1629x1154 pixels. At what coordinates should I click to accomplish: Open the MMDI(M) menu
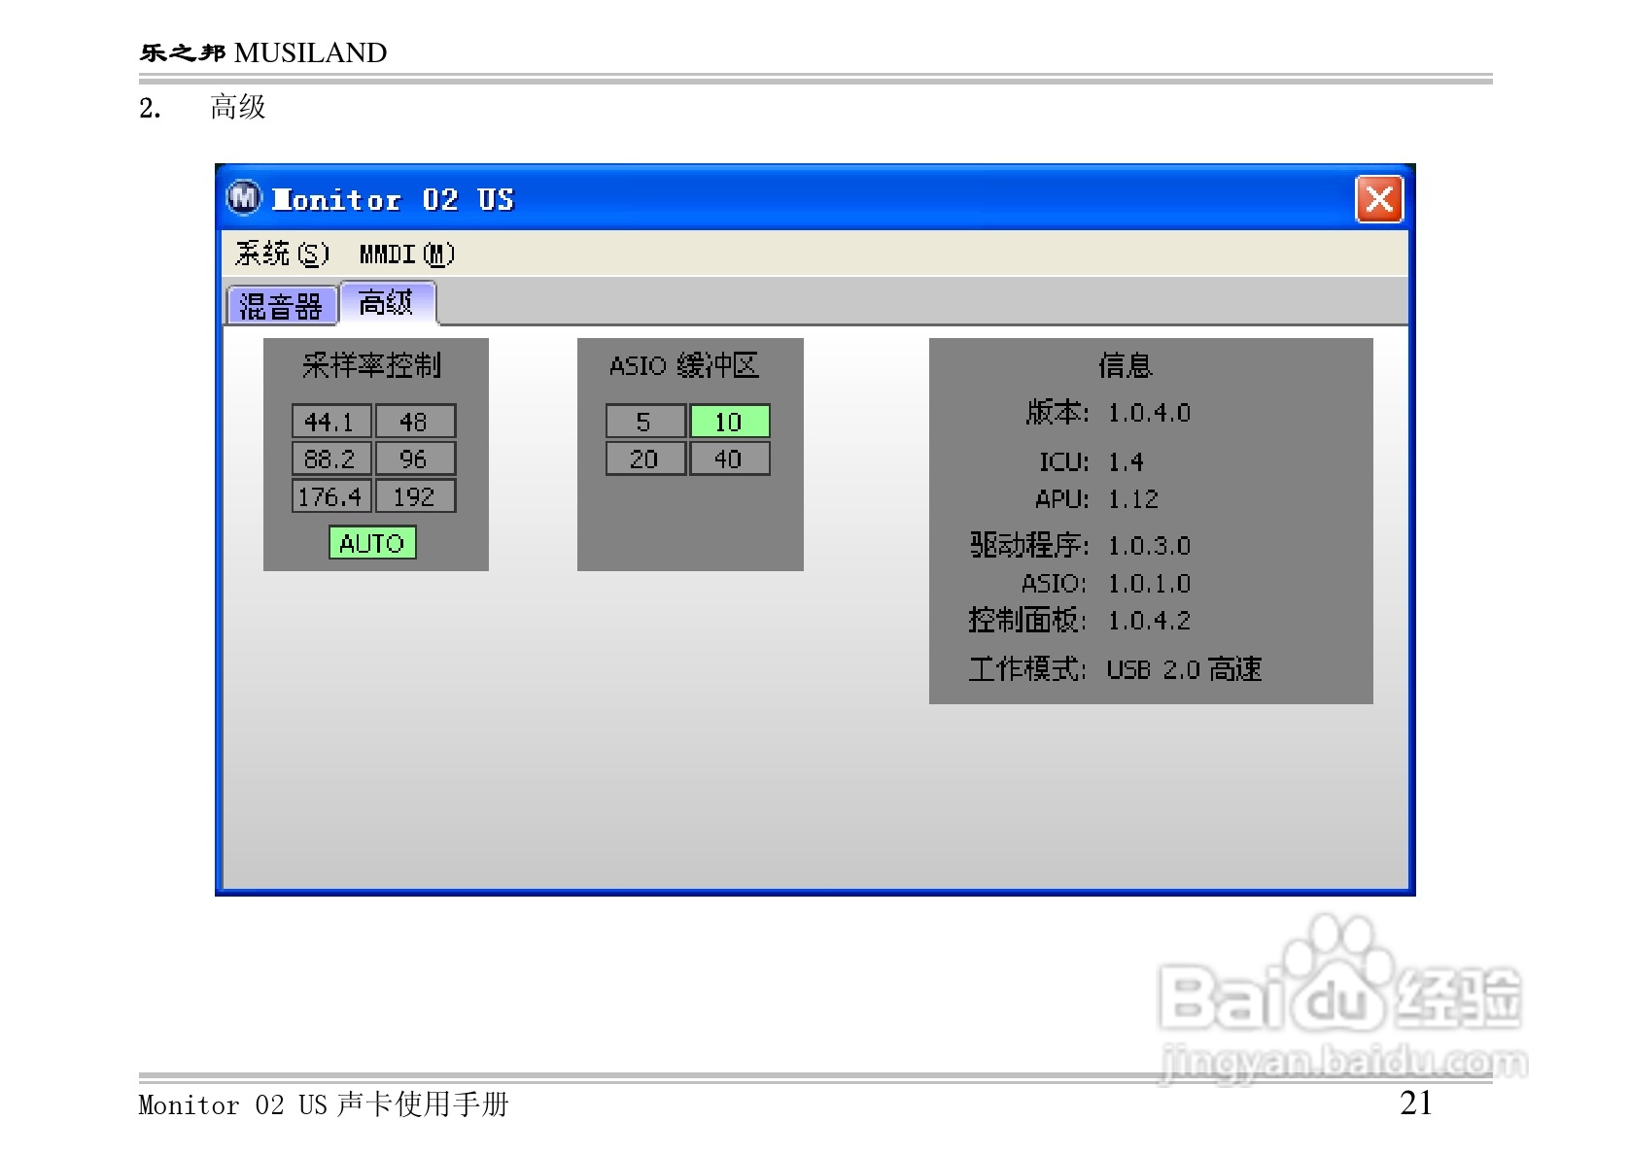tap(408, 253)
